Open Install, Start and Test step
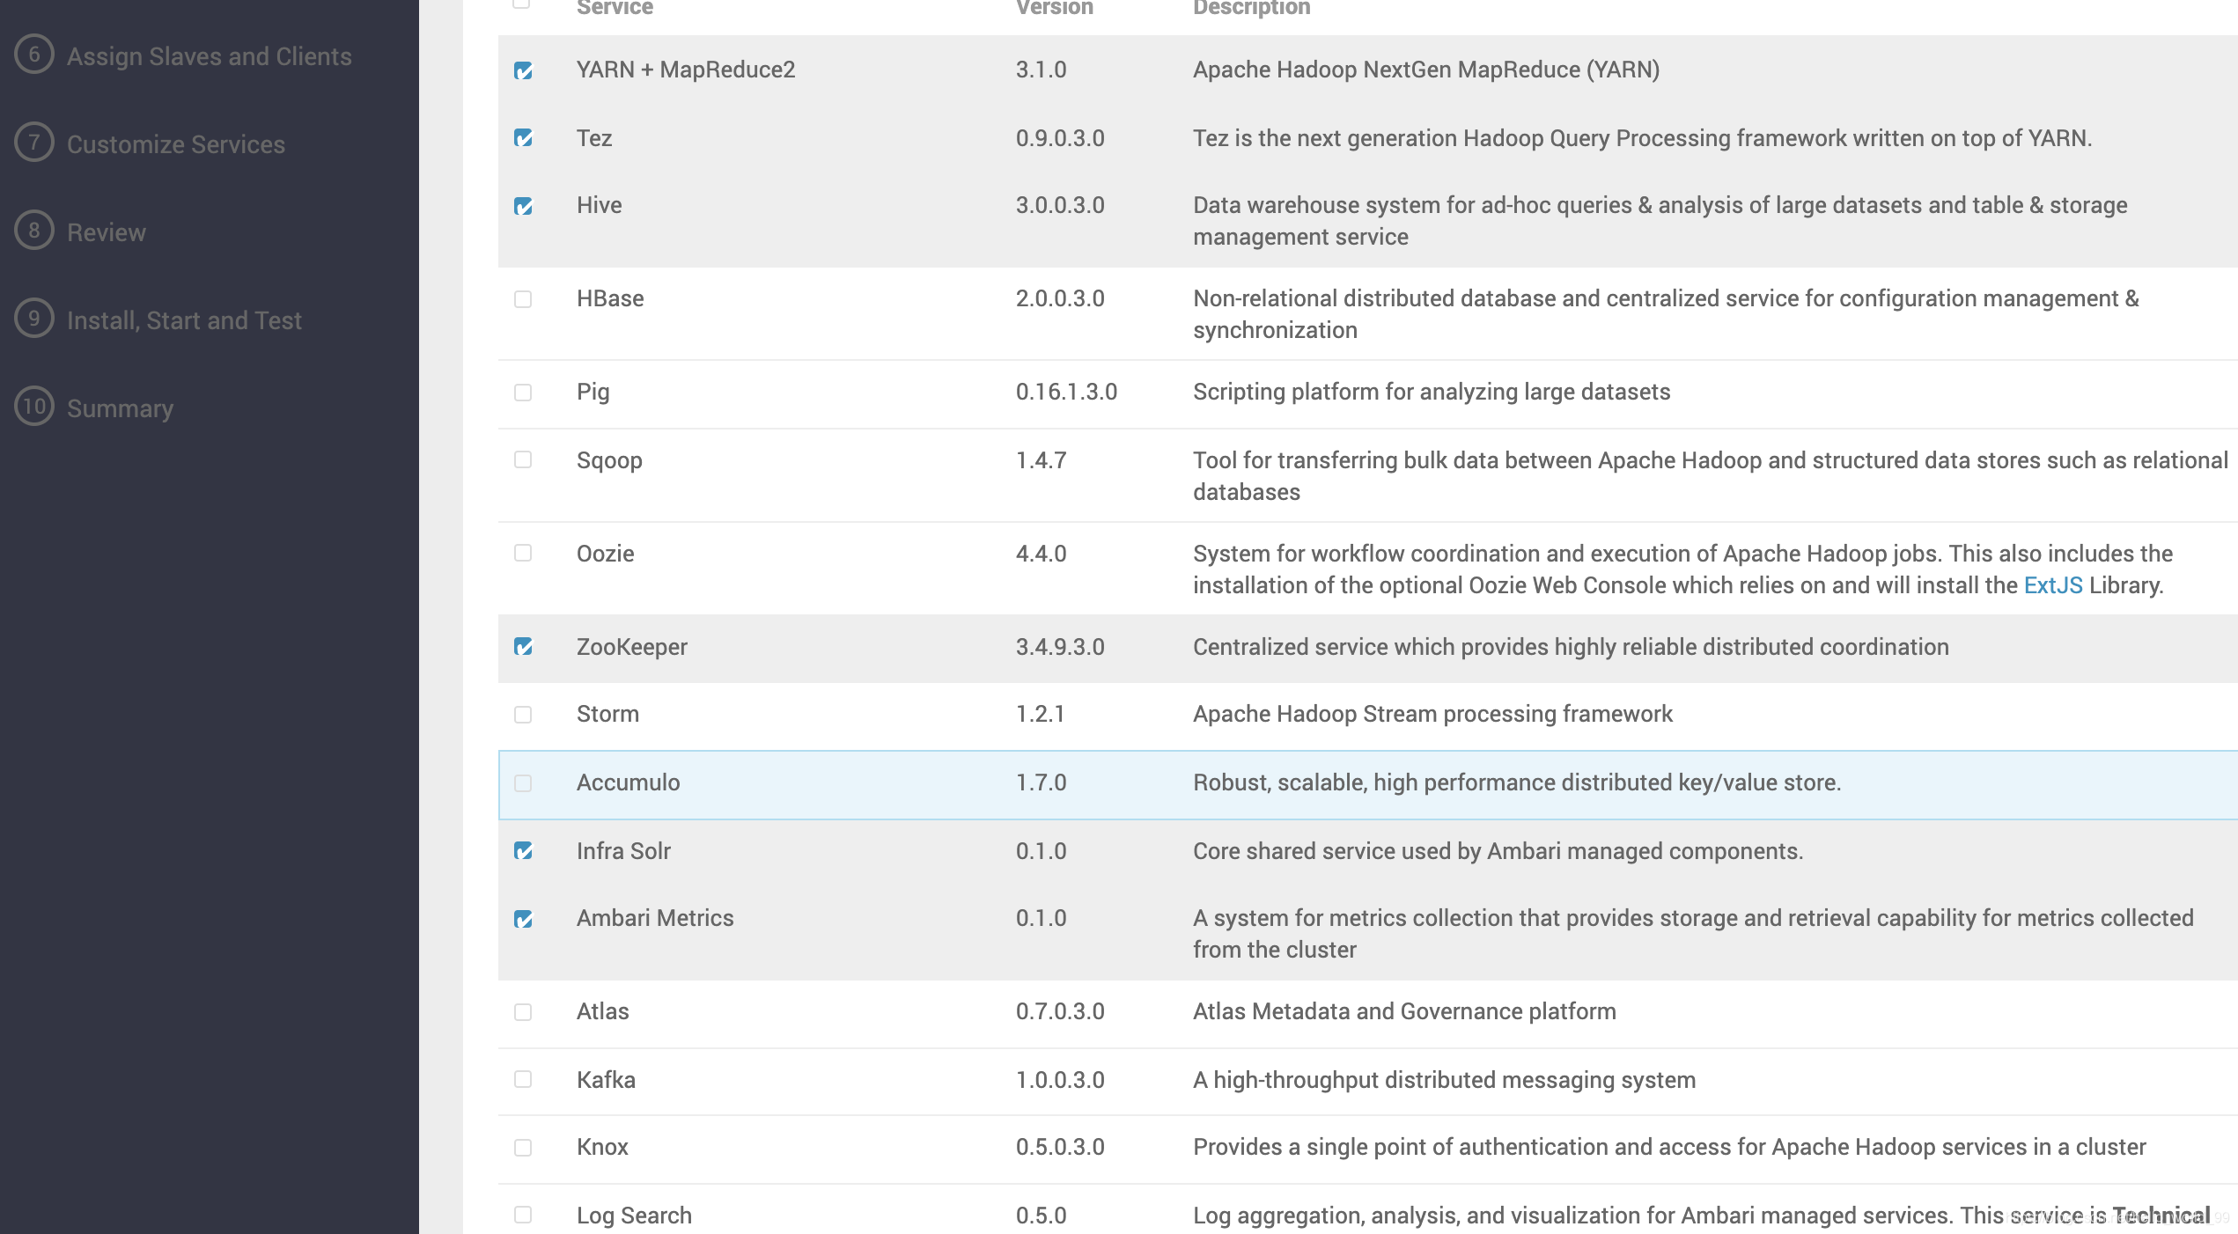Screen dimensions: 2238x1234 (184, 320)
